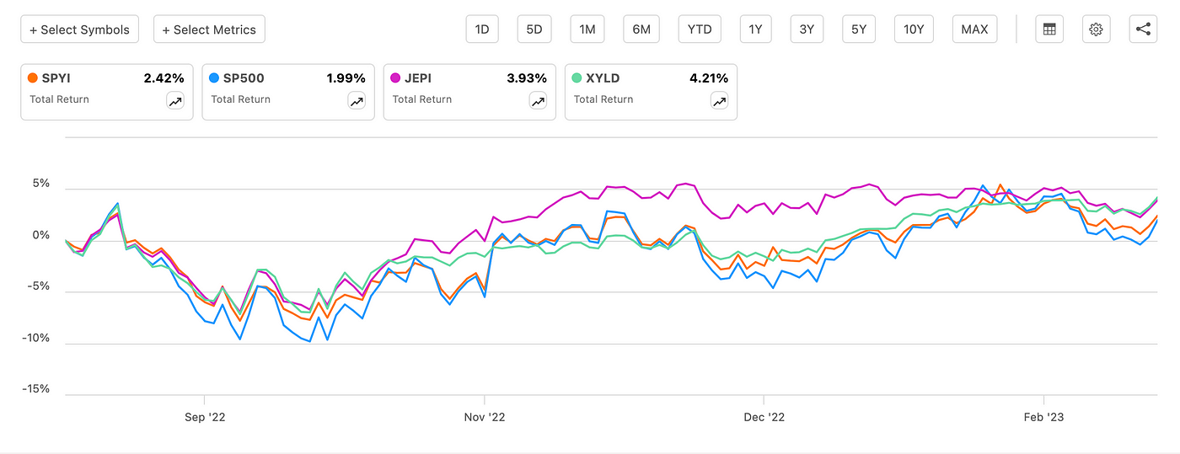Image resolution: width=1180 pixels, height=454 pixels.
Task: Click the Feb '23 axis label
Action: pyautogui.click(x=1043, y=418)
